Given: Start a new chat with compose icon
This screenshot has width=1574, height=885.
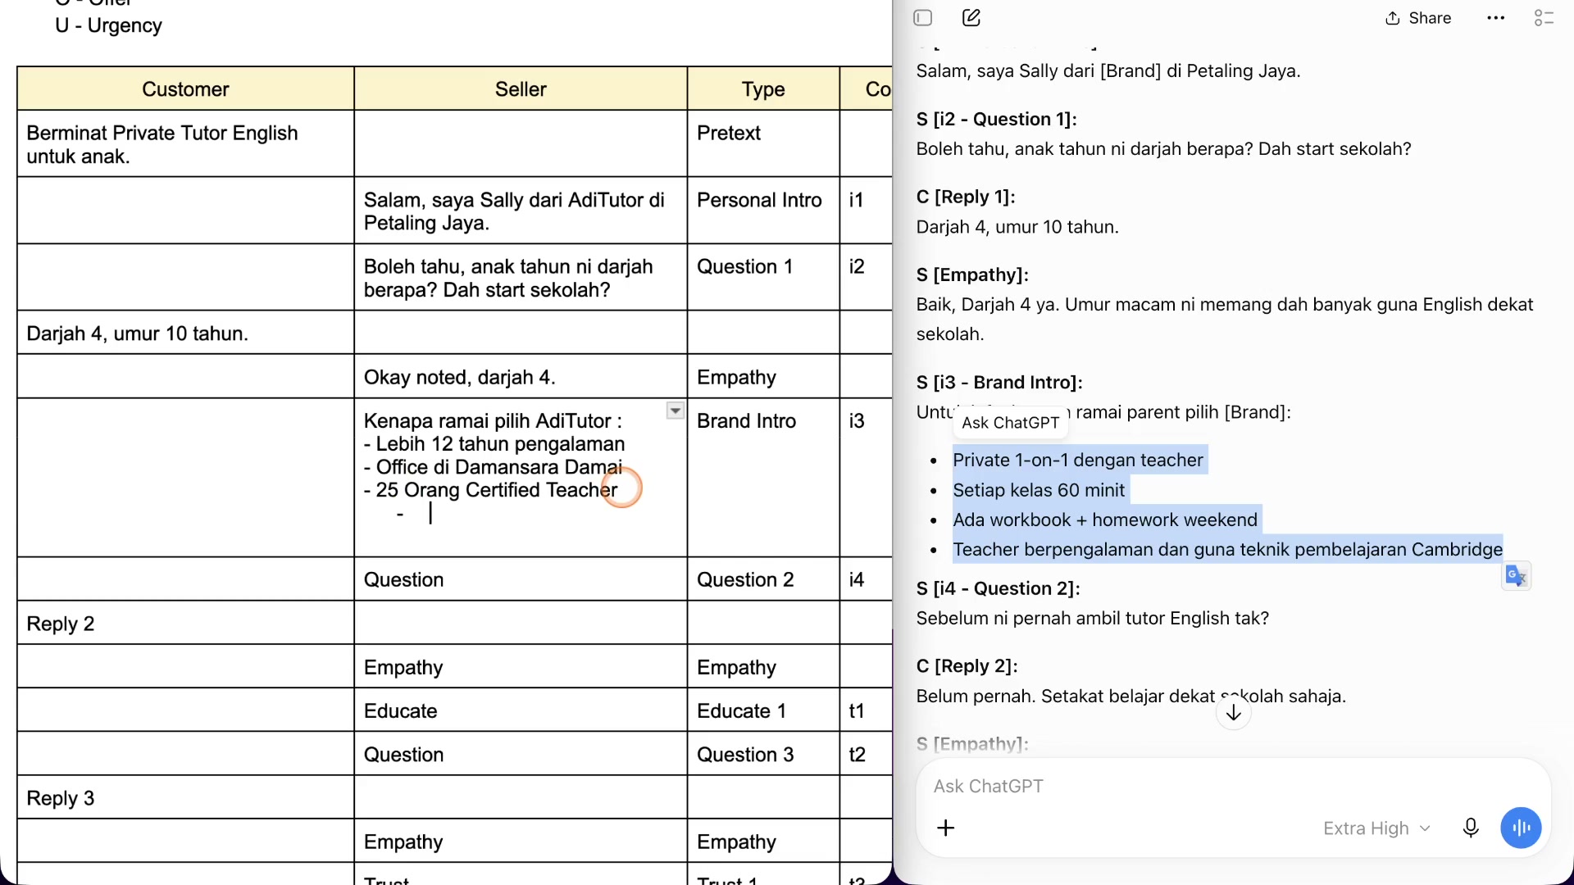Looking at the screenshot, I should click(x=971, y=18).
